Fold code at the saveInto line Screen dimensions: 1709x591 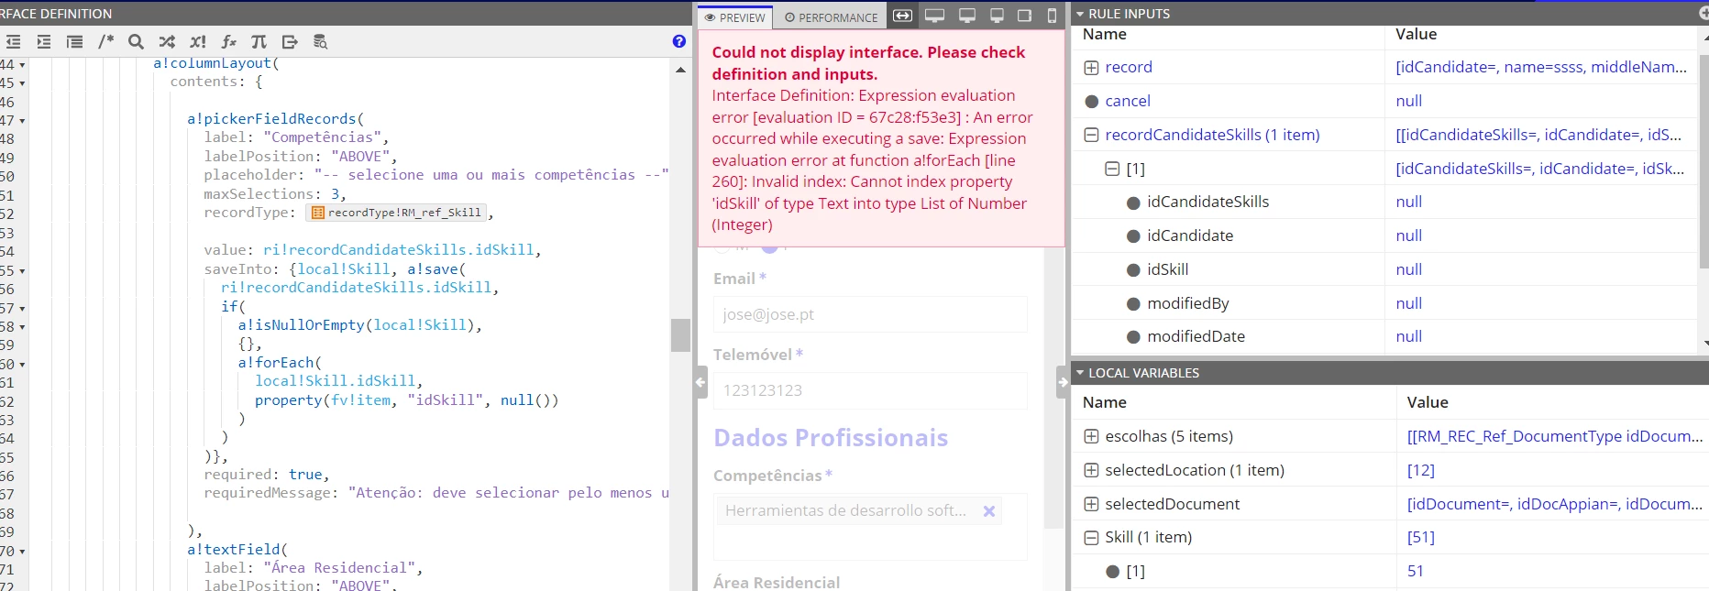[x=22, y=271]
